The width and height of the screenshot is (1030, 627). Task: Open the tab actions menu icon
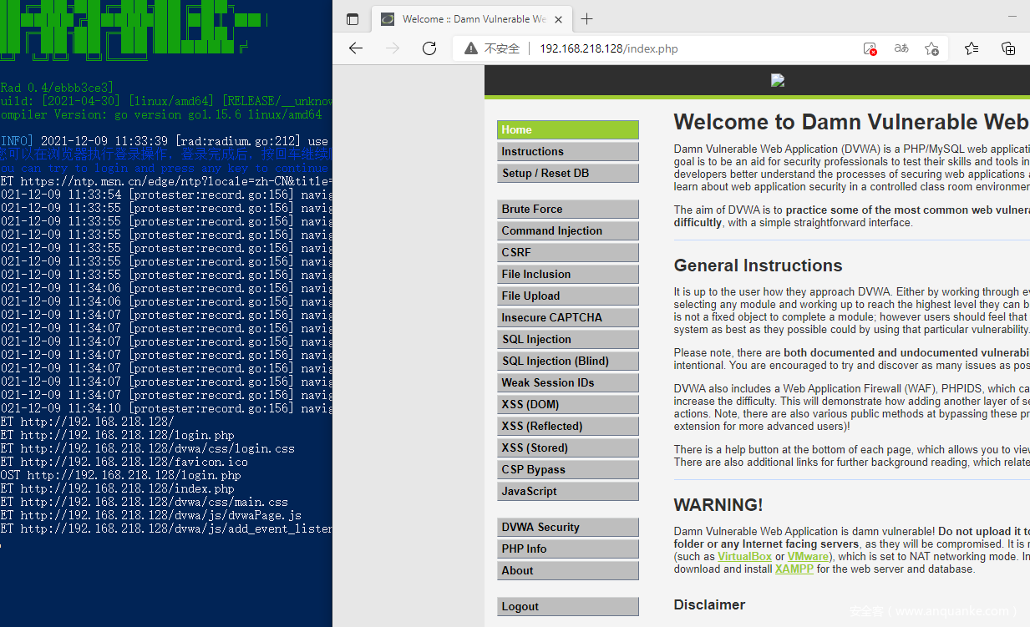[353, 19]
